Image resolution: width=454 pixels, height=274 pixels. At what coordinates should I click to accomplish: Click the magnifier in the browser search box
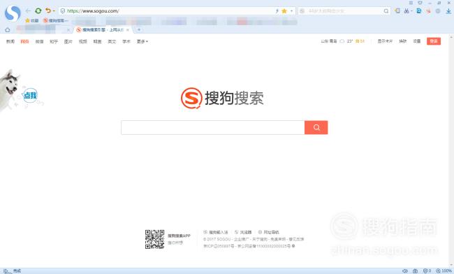point(386,11)
